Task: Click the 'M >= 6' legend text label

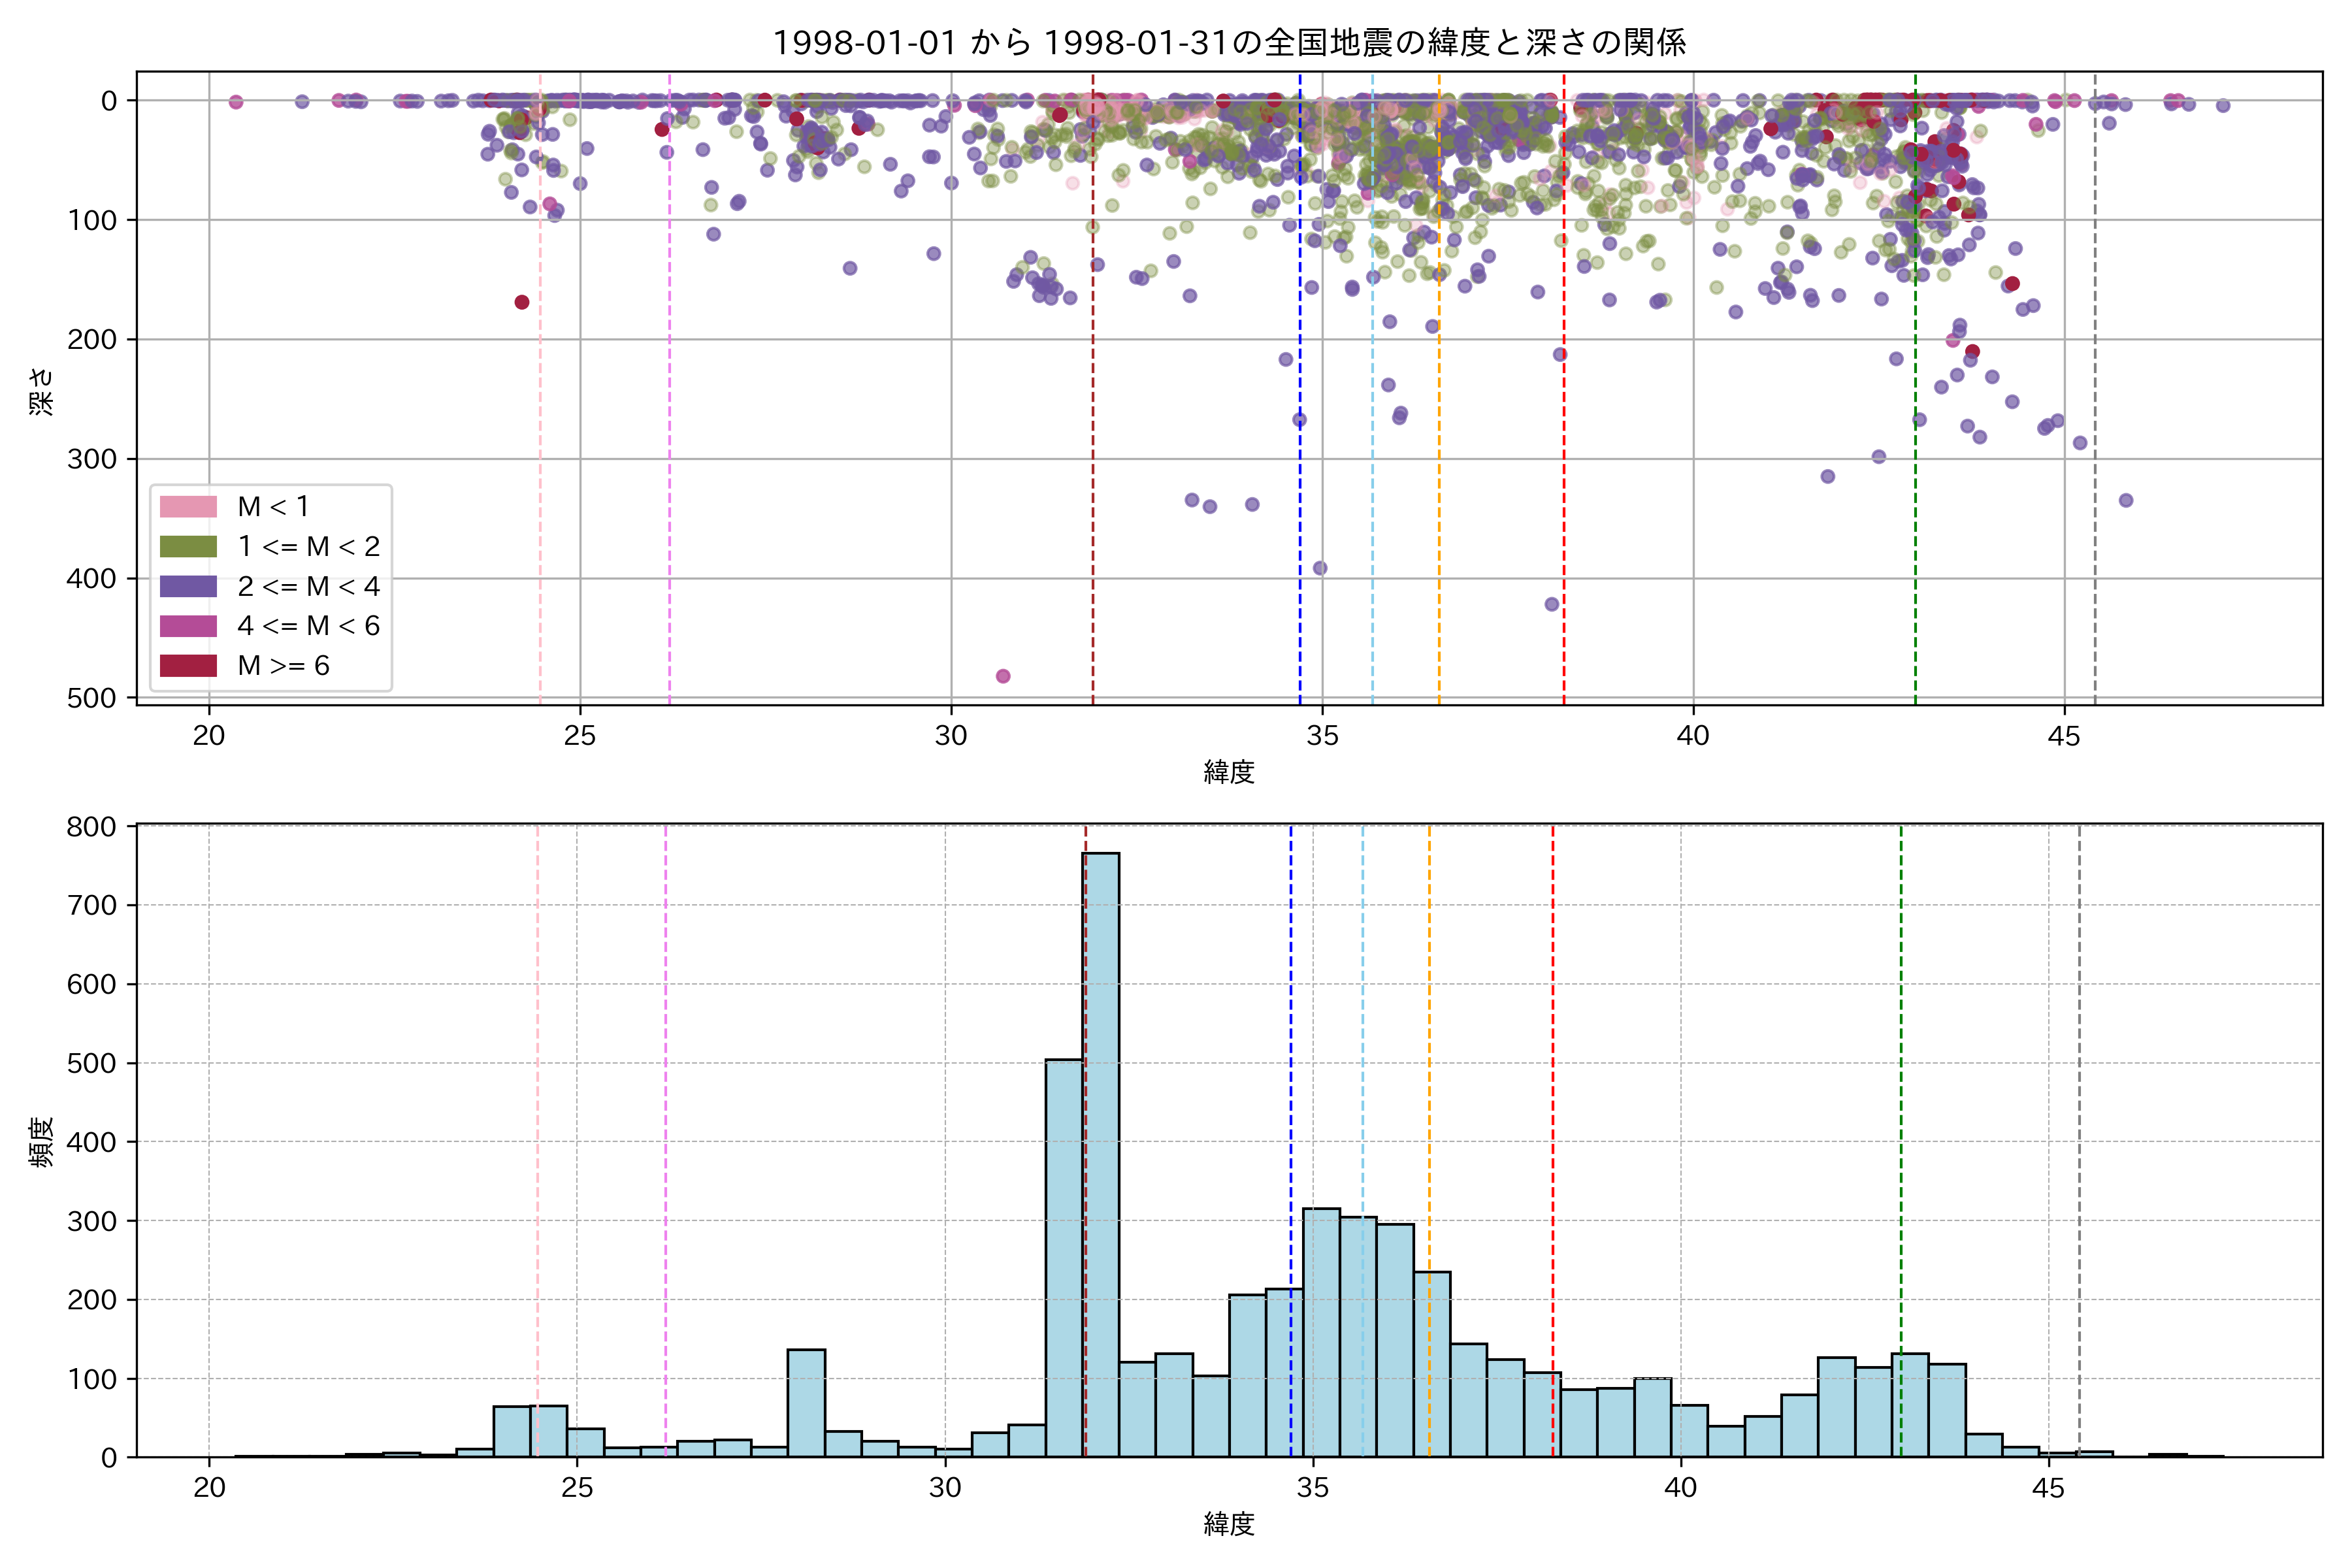Action: [283, 666]
